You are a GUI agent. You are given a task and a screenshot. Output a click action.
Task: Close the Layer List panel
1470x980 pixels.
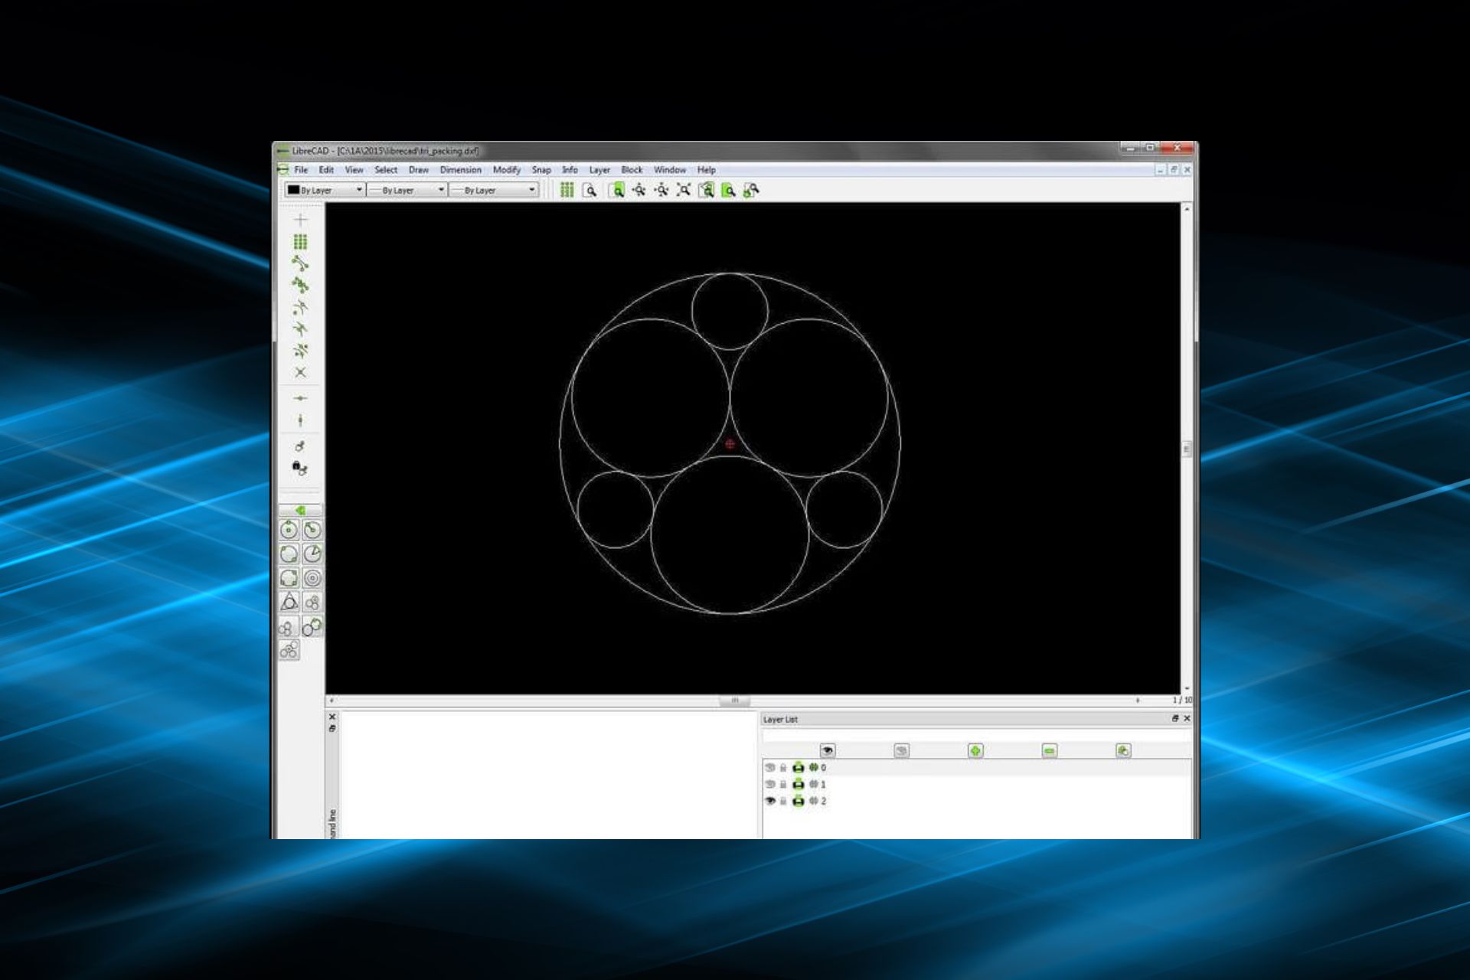[1187, 718]
